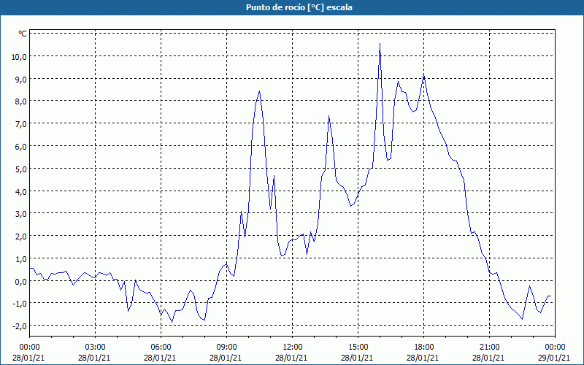
Task: Click the 15:00 time label
Action: tap(358, 347)
